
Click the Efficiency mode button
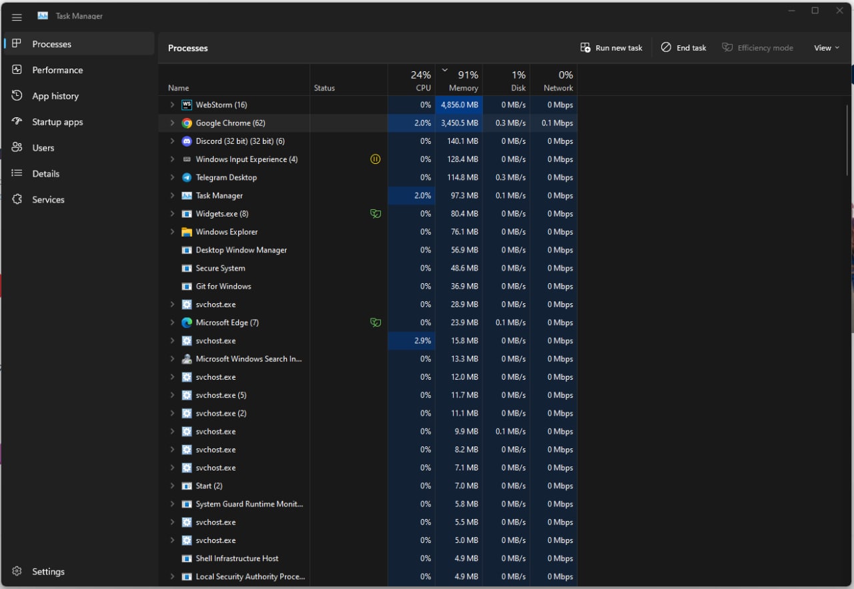click(x=757, y=48)
